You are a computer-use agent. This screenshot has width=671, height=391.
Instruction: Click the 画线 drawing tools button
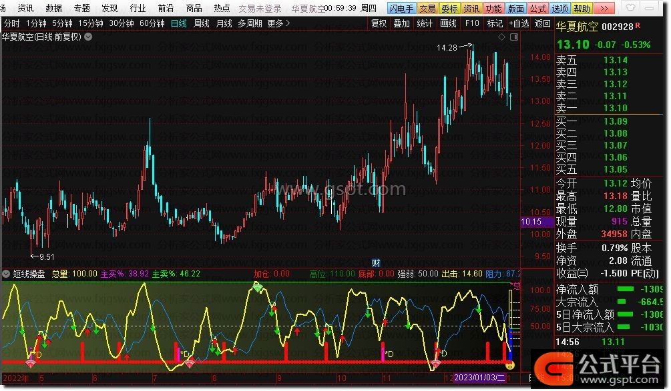(x=448, y=23)
